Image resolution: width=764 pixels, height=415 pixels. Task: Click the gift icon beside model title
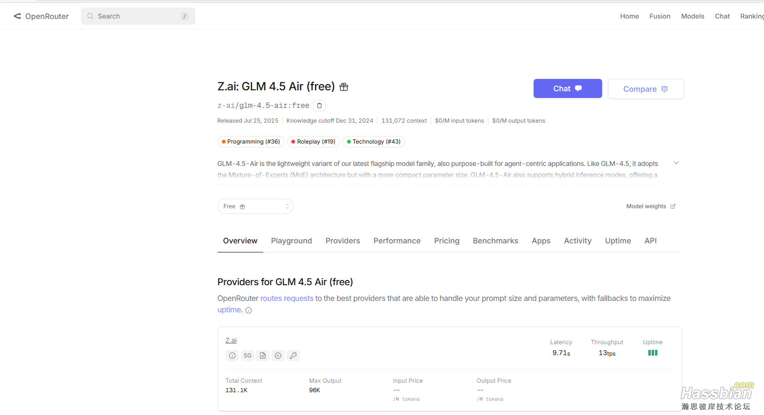click(344, 87)
